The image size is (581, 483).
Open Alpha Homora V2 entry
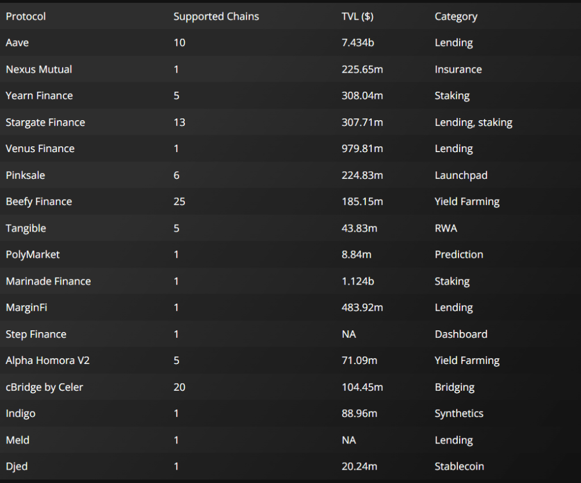(x=48, y=361)
